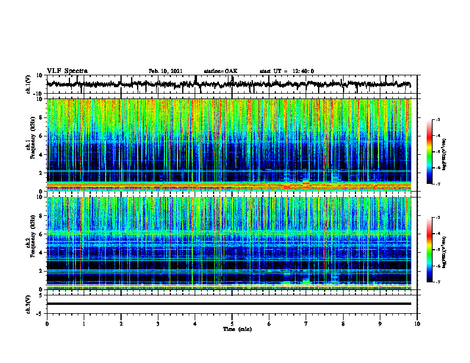Click time axis tick label "2"
Viewport: 470px width, 363px height.
[x=121, y=324]
